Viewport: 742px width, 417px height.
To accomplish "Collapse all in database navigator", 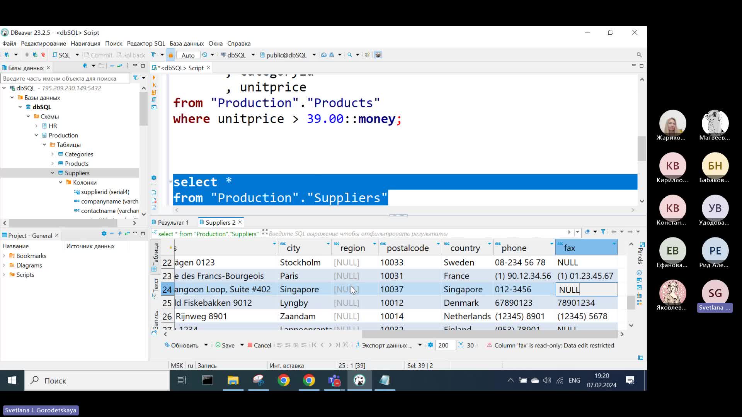I will [112, 66].
